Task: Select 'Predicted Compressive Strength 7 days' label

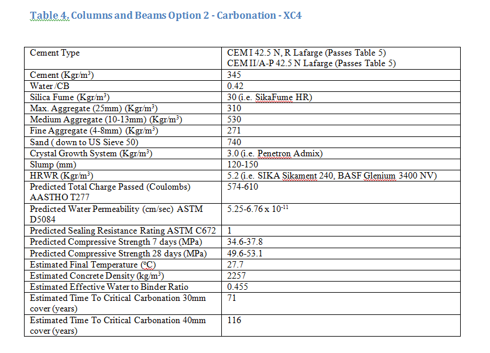Action: pos(116,242)
